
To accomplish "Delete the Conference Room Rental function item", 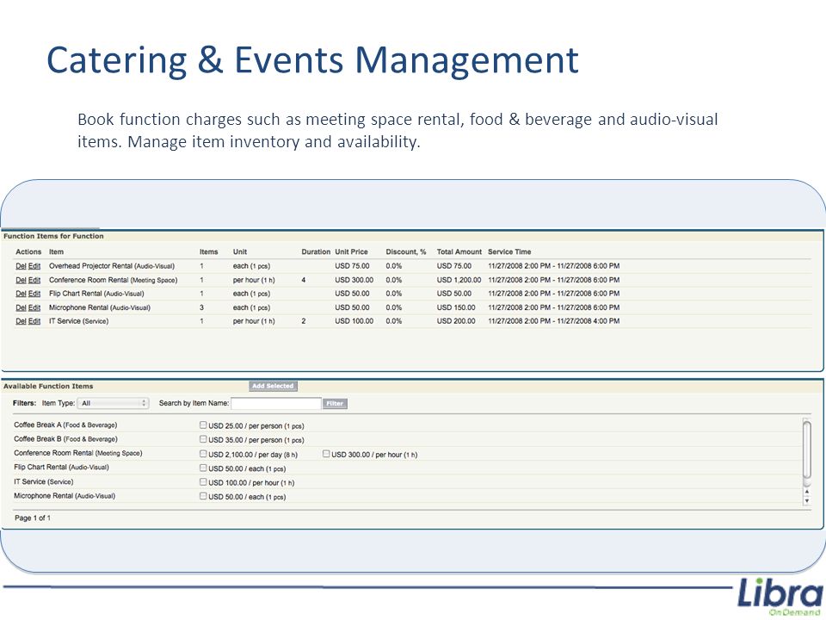I will click(x=21, y=280).
